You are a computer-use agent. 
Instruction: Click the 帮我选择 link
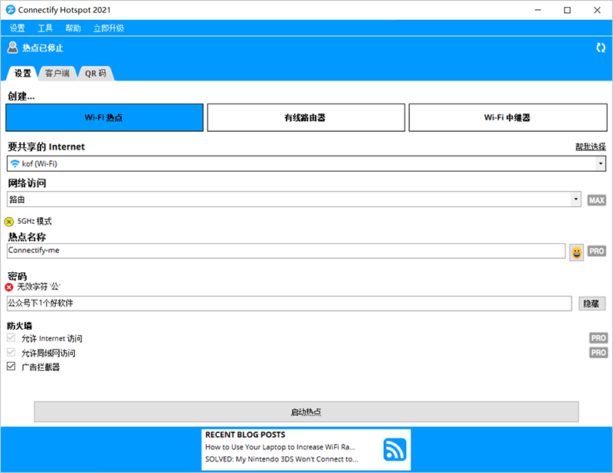point(590,146)
